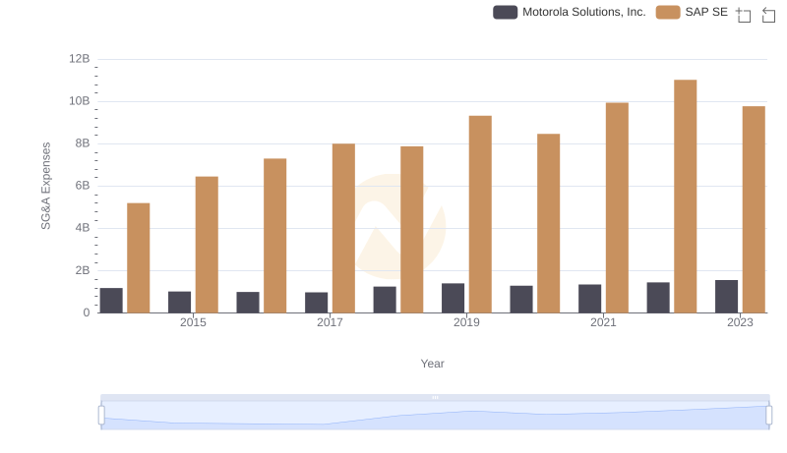Viewport: 787px width, 453px height.
Task: Toggle the Motorola Solutions, Inc. legend entry
Action: point(583,12)
